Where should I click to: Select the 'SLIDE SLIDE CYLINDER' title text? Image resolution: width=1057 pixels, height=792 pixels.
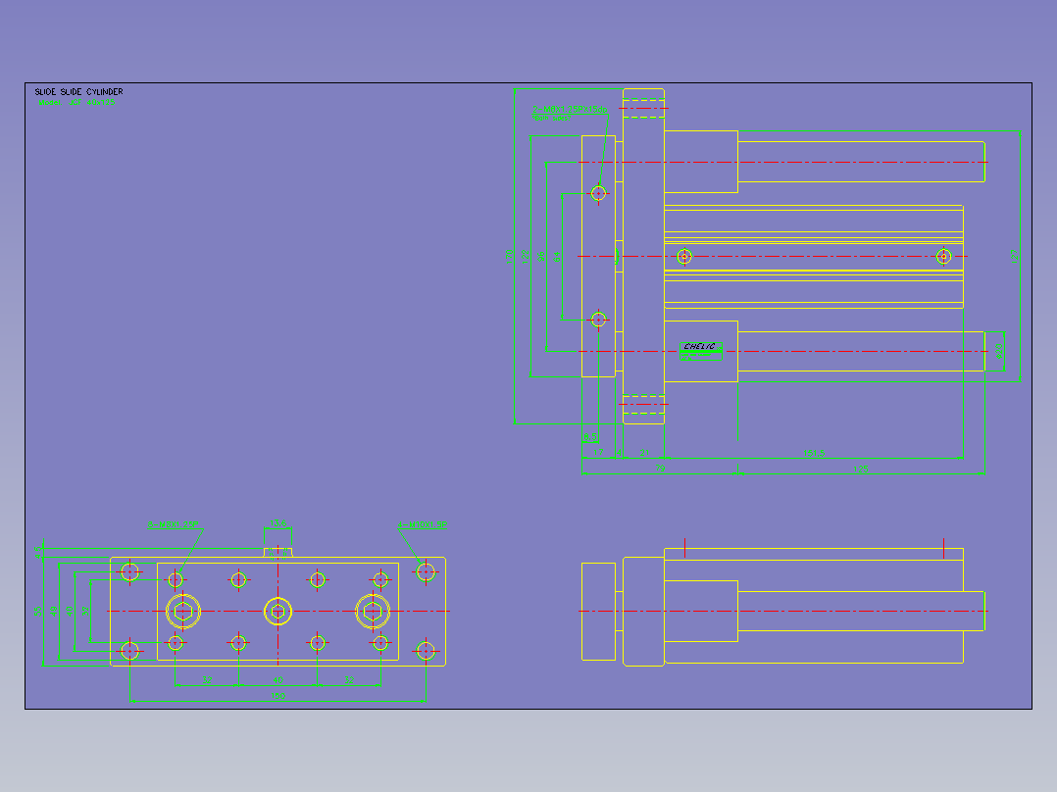point(78,92)
